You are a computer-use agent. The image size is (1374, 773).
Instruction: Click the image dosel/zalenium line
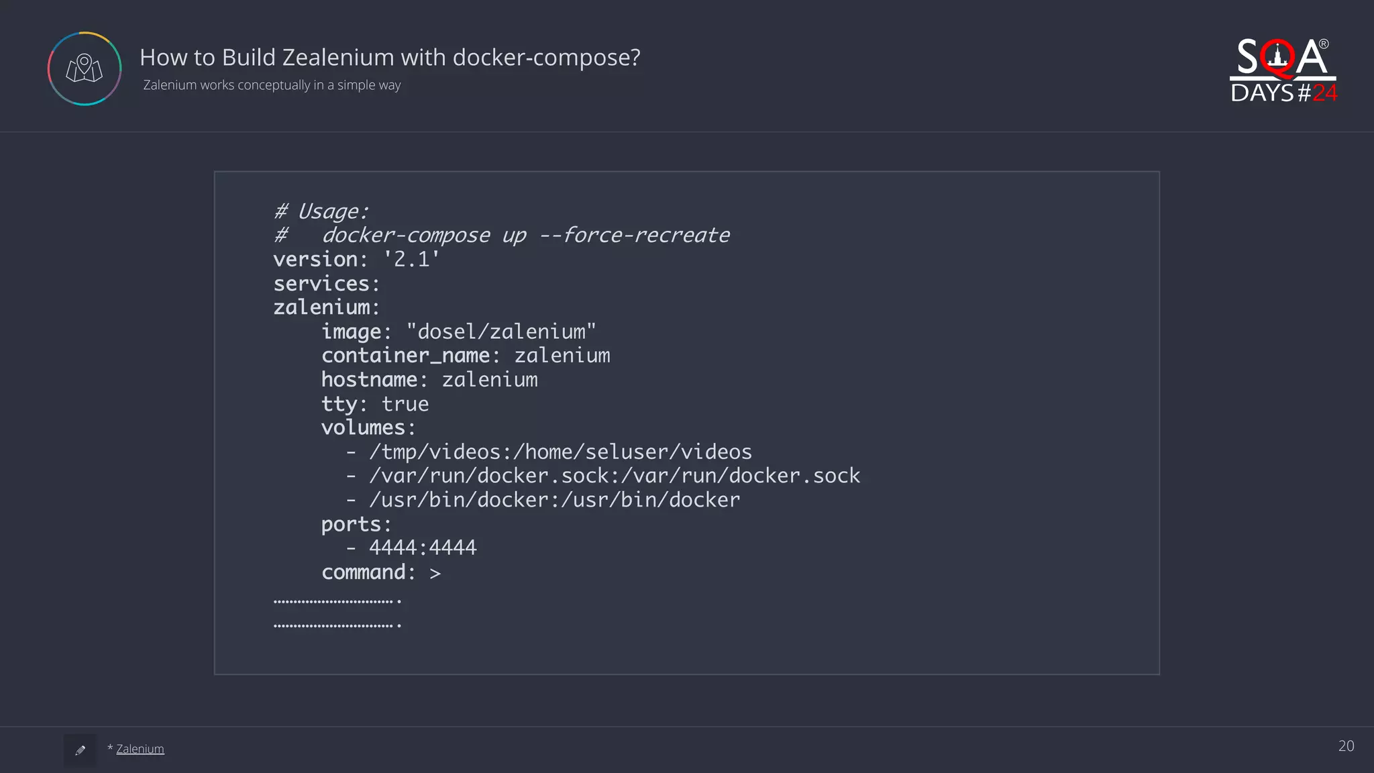(458, 331)
